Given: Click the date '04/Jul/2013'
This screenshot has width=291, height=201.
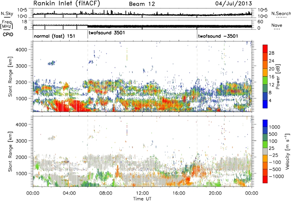Looking at the screenshot, I should [234, 4].
